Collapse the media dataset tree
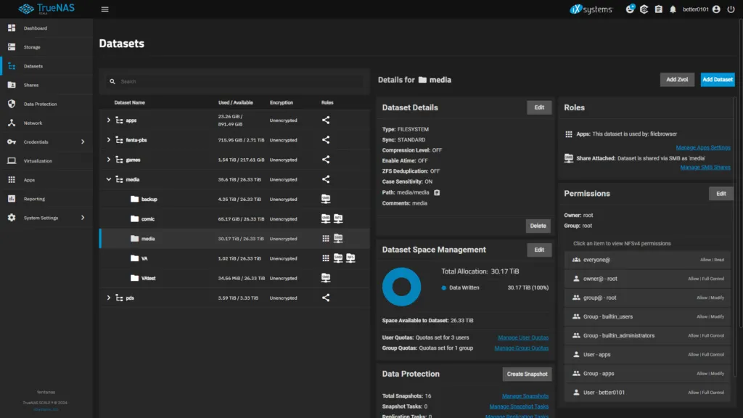 pyautogui.click(x=107, y=179)
